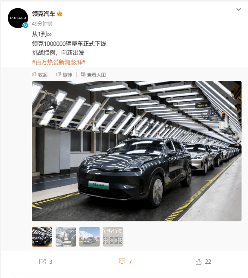Open the comments icon showing 7
This screenshot has width=248, height=278.
click(122, 262)
